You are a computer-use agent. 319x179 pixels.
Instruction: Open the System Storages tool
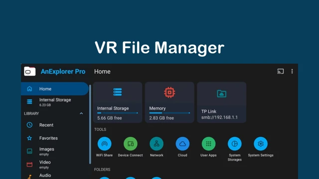tap(235, 149)
